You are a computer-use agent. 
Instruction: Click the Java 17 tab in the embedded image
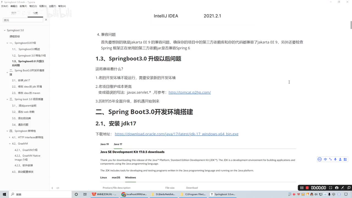pos(118,144)
